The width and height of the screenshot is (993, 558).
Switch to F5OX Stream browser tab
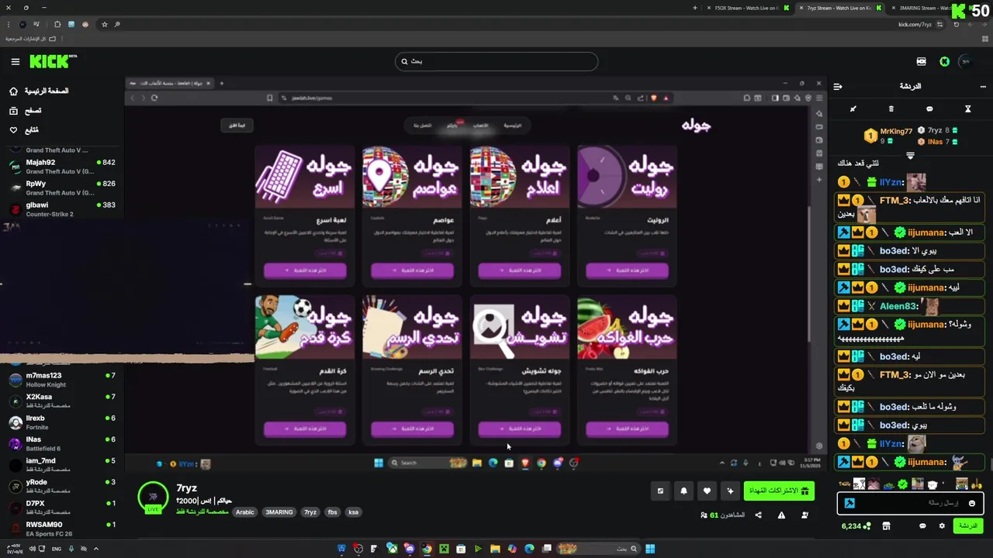(x=746, y=8)
